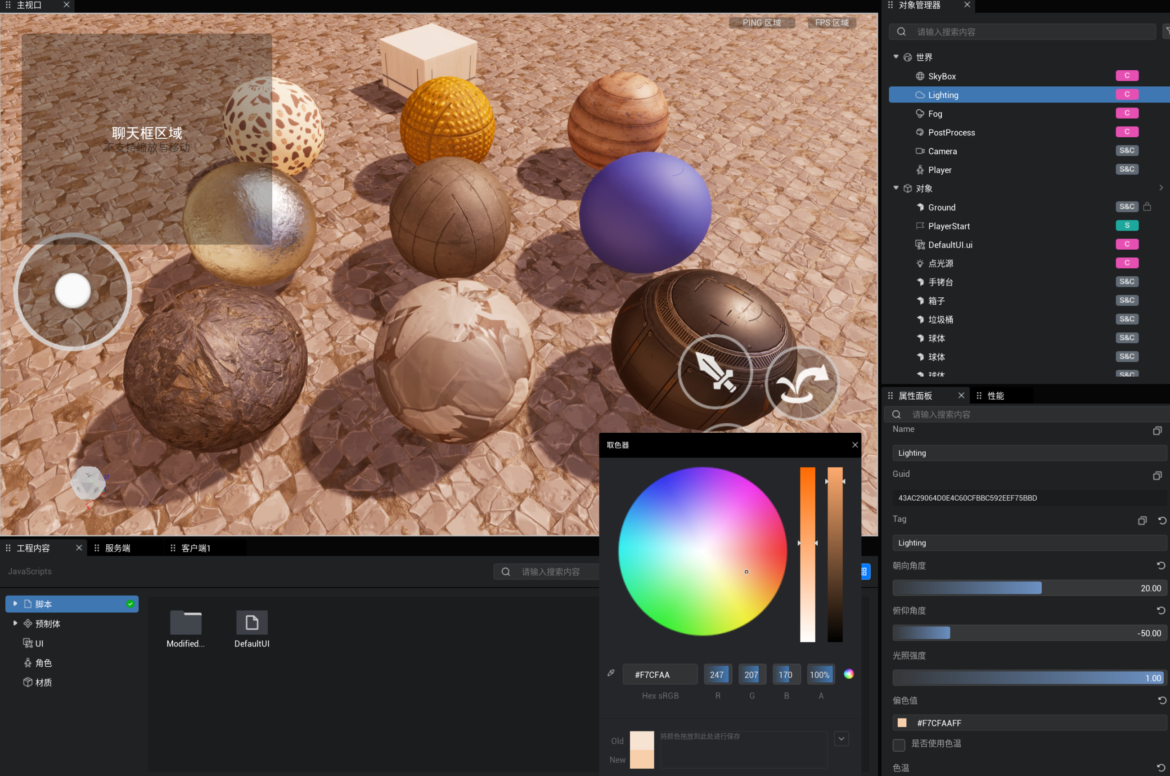Click the 光照强度 slider

point(1030,678)
